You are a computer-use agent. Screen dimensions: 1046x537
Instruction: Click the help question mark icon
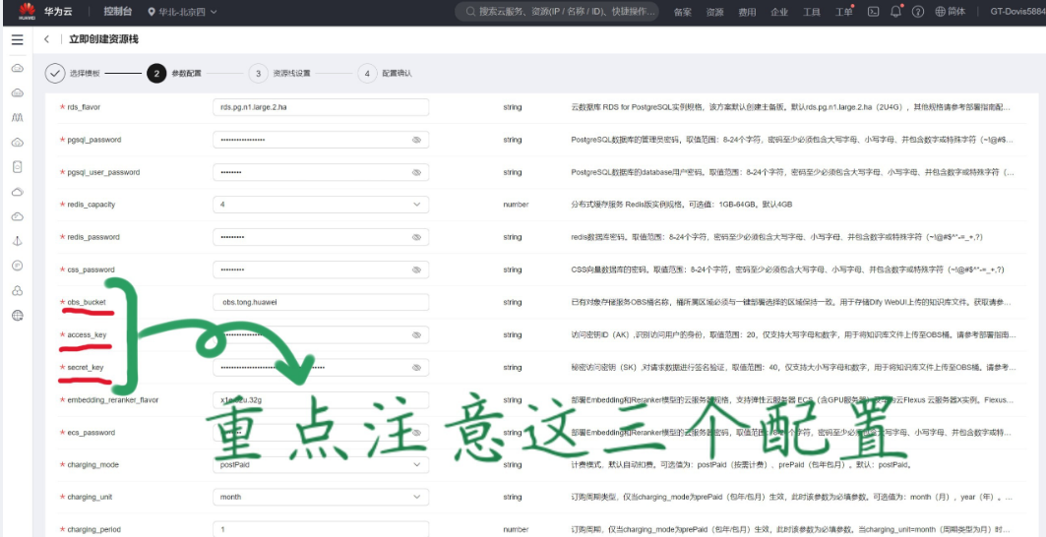pos(917,12)
